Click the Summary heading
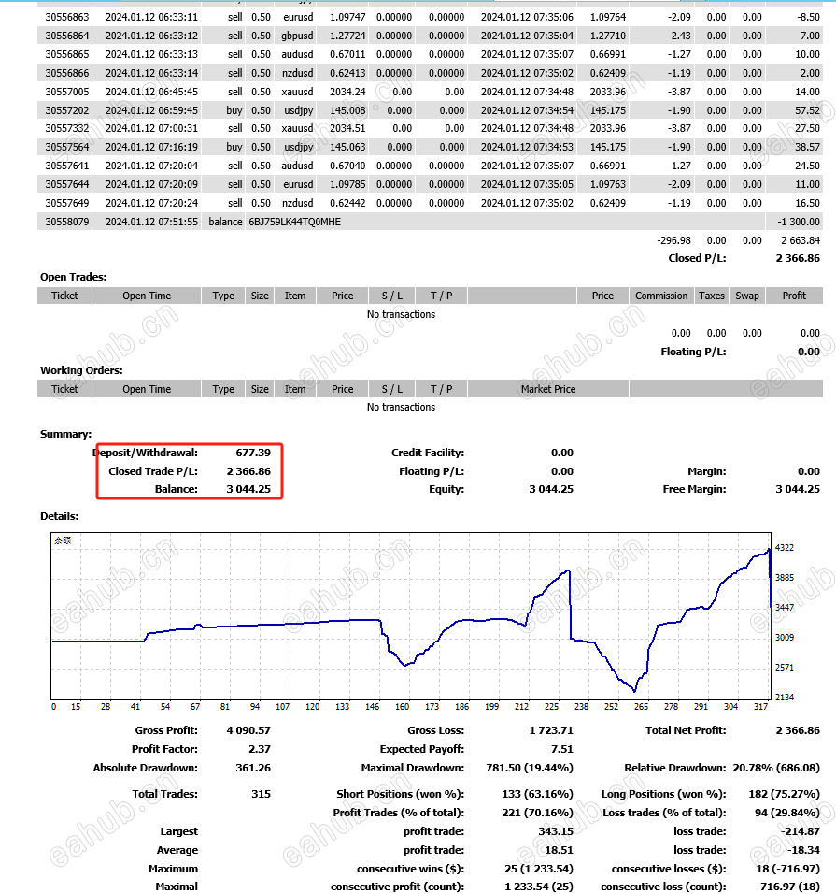Viewport: 836px width, 894px height. click(x=65, y=435)
